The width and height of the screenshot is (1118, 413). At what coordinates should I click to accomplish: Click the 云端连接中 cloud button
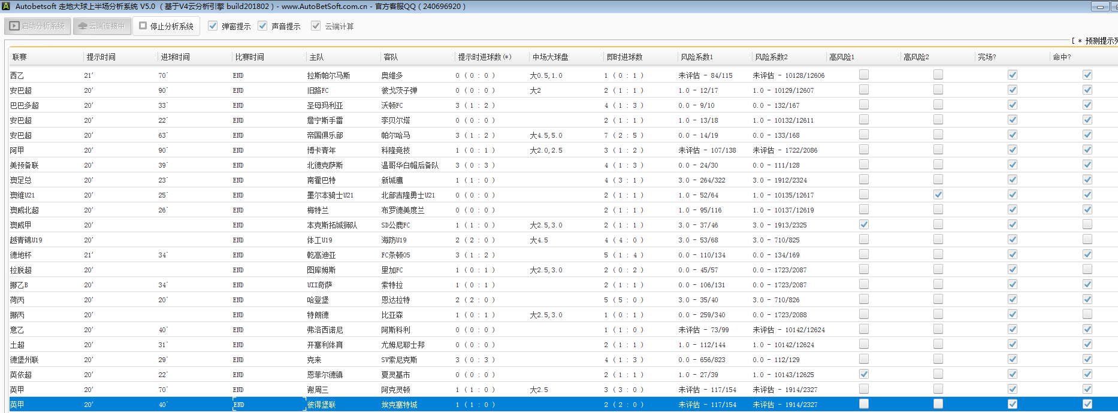[102, 26]
